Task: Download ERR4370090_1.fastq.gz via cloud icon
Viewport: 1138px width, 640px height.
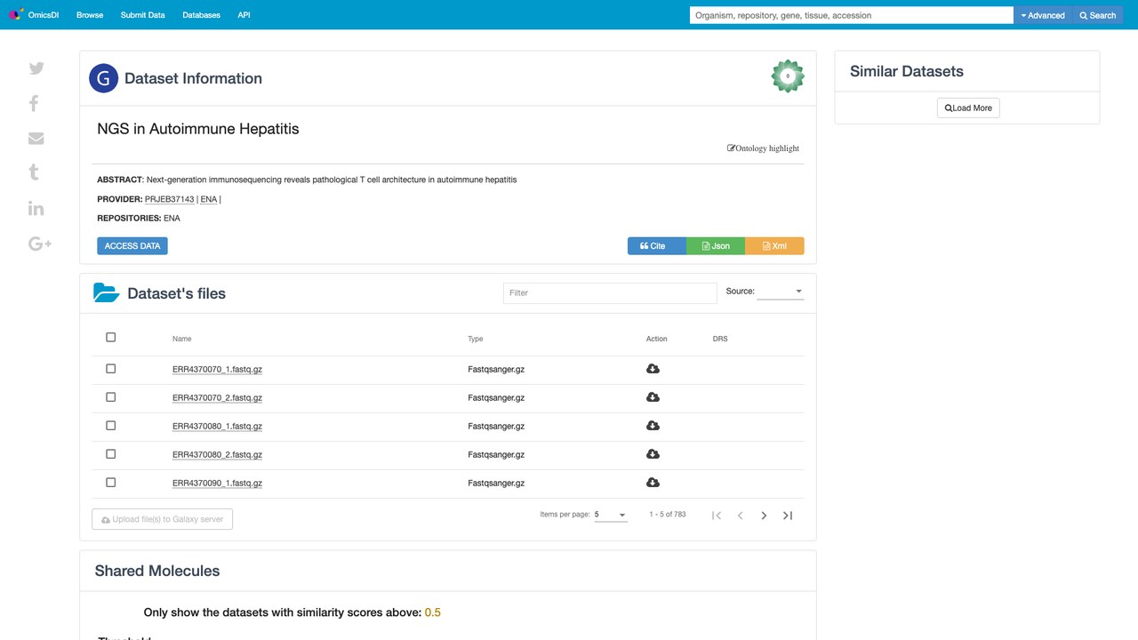Action: pyautogui.click(x=653, y=483)
